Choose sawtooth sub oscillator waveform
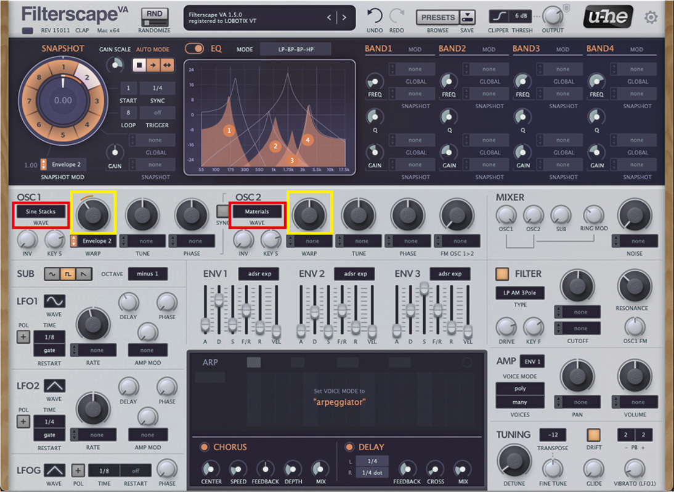 click(84, 274)
